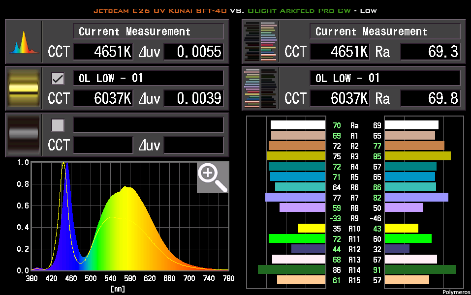This screenshot has height=295, width=471.
Task: Click the Ra 69.3 value field
Action: pos(430,52)
